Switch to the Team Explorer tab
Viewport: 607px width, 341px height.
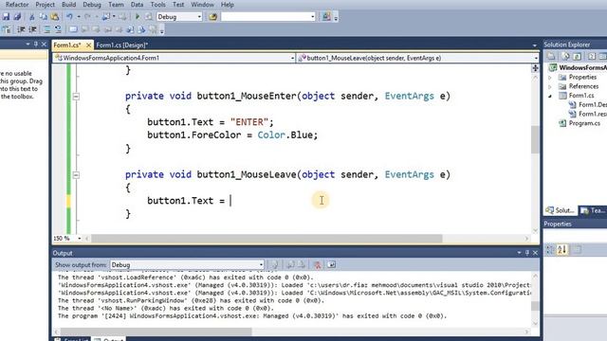pos(593,210)
